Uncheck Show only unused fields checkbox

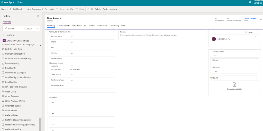[4, 41]
